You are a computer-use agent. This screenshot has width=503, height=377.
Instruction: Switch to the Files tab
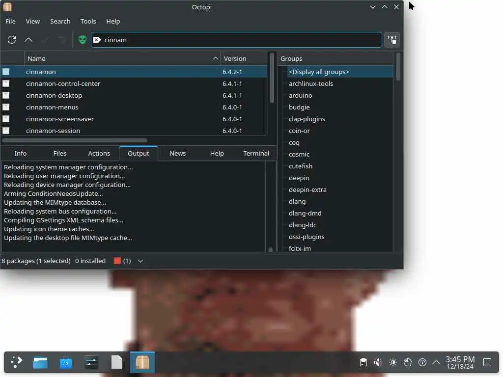59,153
